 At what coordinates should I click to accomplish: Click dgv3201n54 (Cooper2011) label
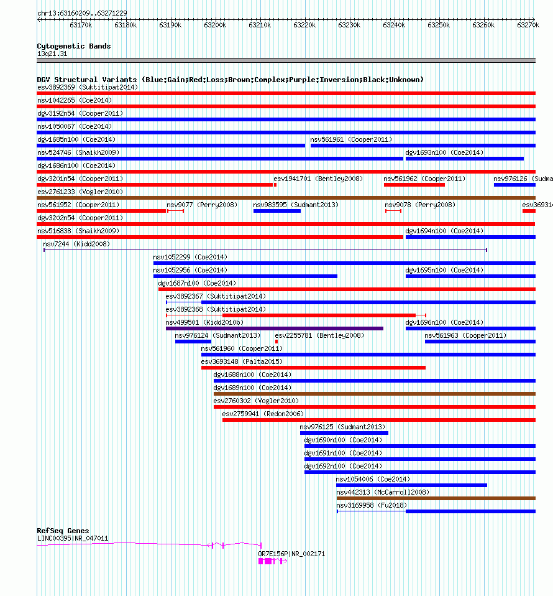click(80, 179)
